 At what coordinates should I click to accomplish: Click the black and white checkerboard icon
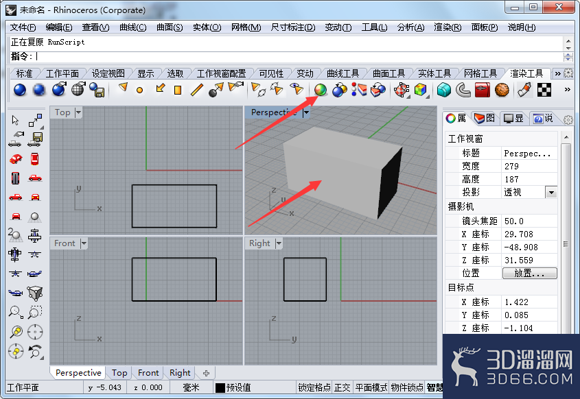[x=544, y=90]
